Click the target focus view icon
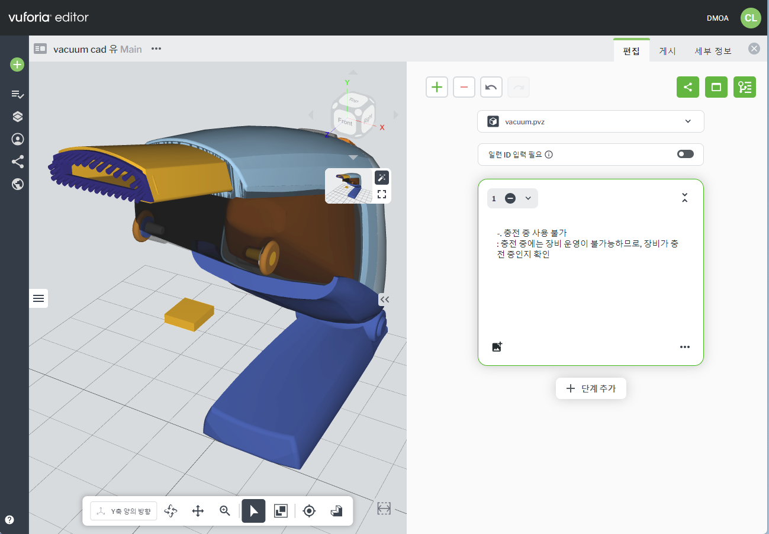This screenshot has height=534, width=769. click(309, 511)
